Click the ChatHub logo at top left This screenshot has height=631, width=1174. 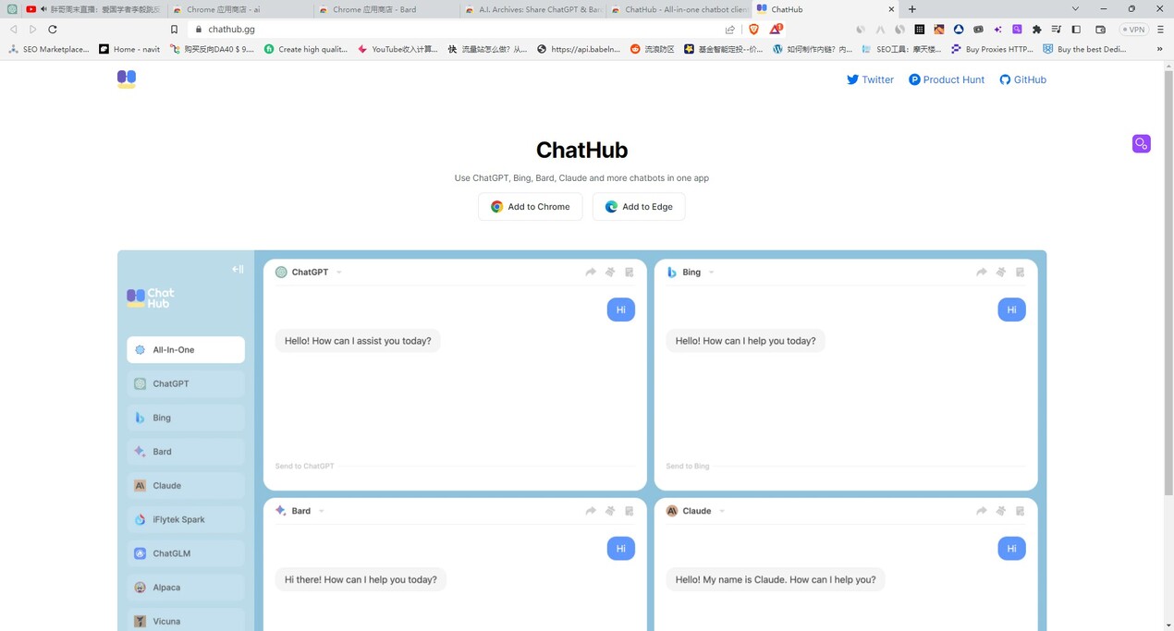(x=127, y=79)
